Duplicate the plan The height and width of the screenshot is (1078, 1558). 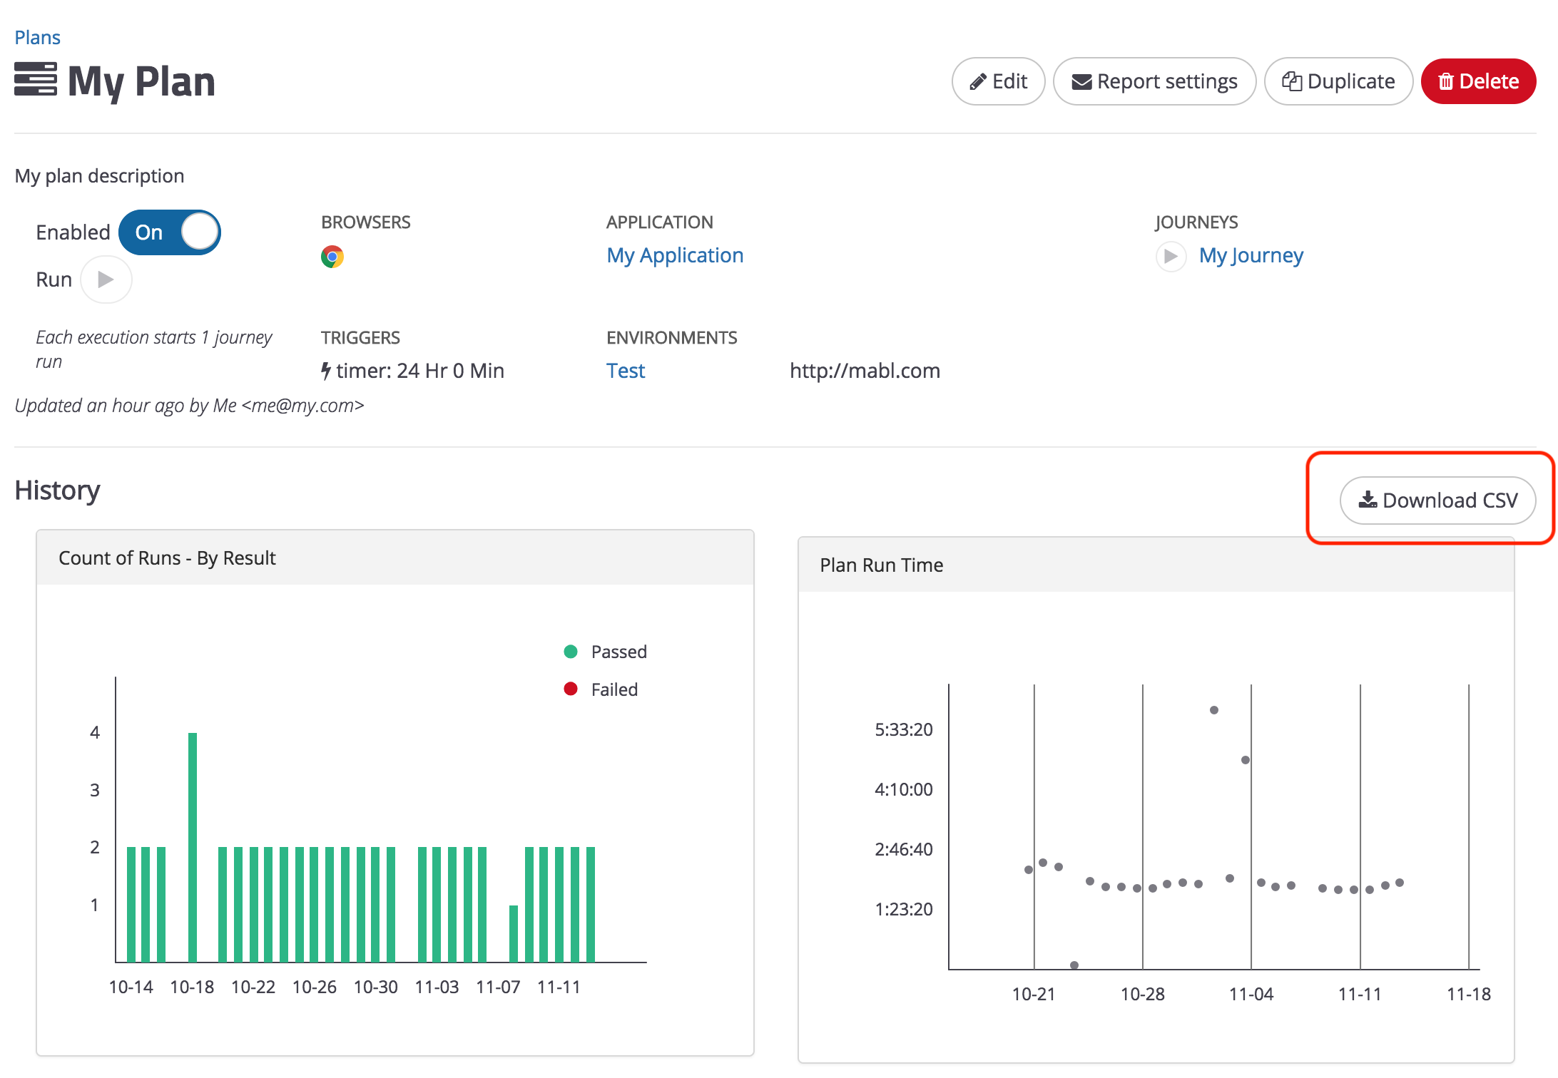pos(1338,81)
